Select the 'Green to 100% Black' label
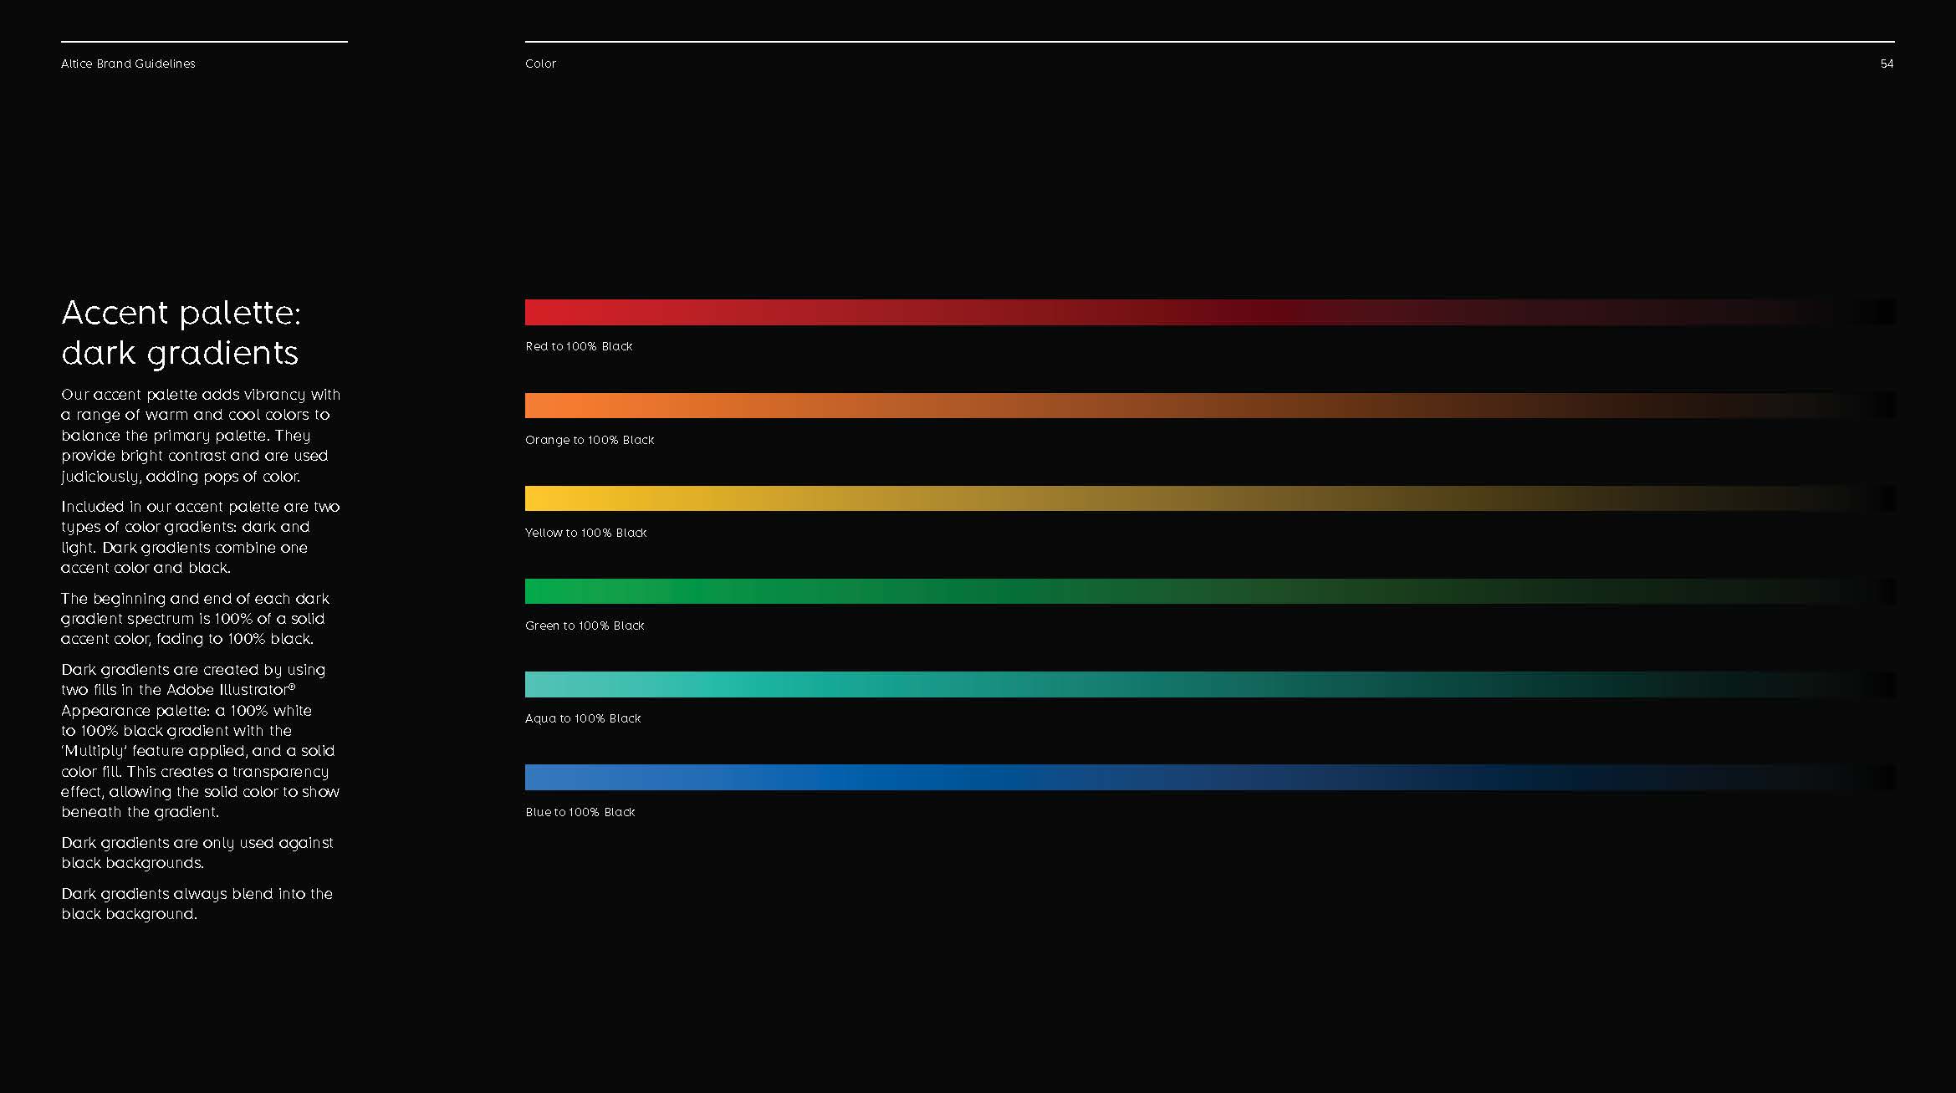The width and height of the screenshot is (1956, 1093). click(585, 626)
